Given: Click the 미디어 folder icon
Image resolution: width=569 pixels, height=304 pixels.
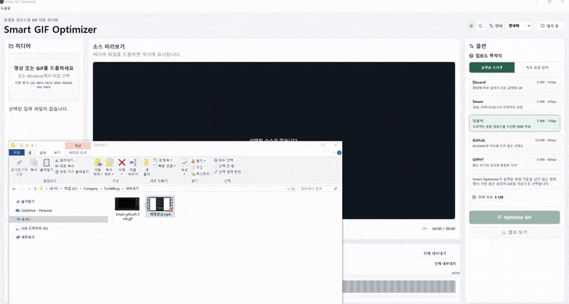Looking at the screenshot, I should (x=11, y=46).
